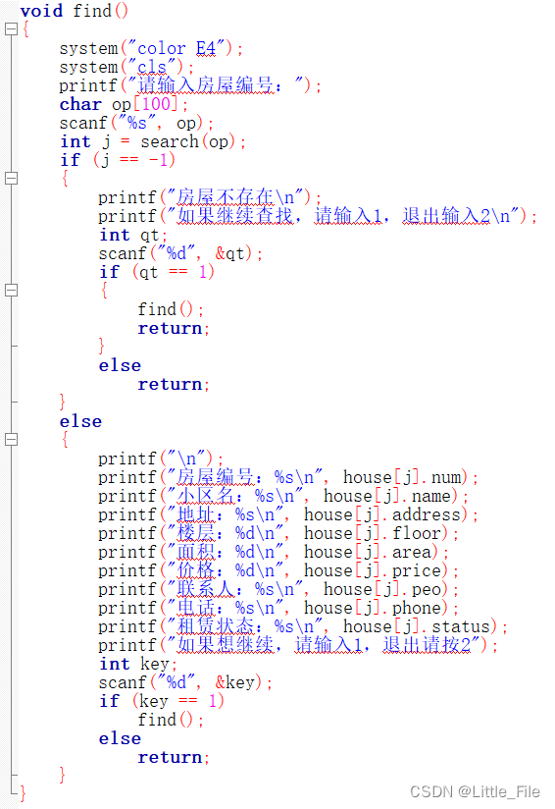Click the house[j].name printf line

point(283,496)
